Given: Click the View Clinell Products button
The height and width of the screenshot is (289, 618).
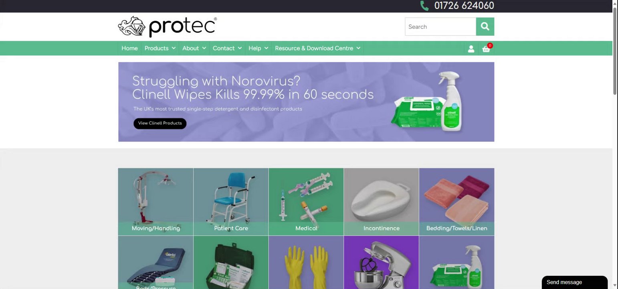Looking at the screenshot, I should point(160,123).
